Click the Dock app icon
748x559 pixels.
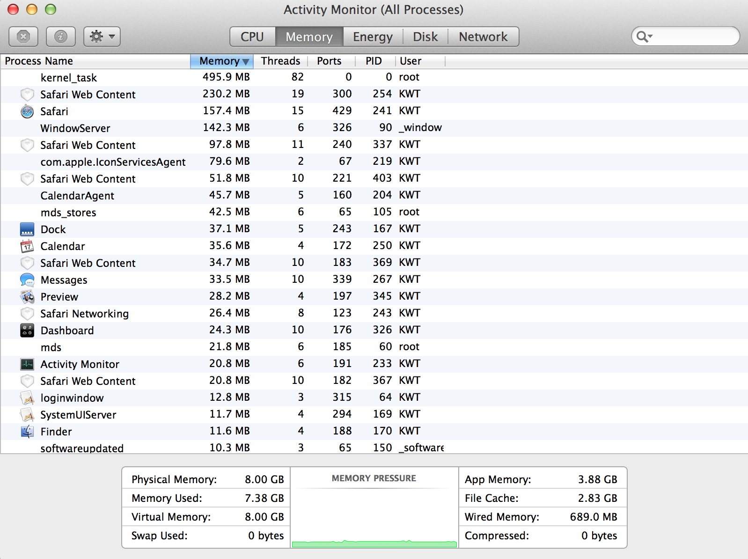pos(27,229)
